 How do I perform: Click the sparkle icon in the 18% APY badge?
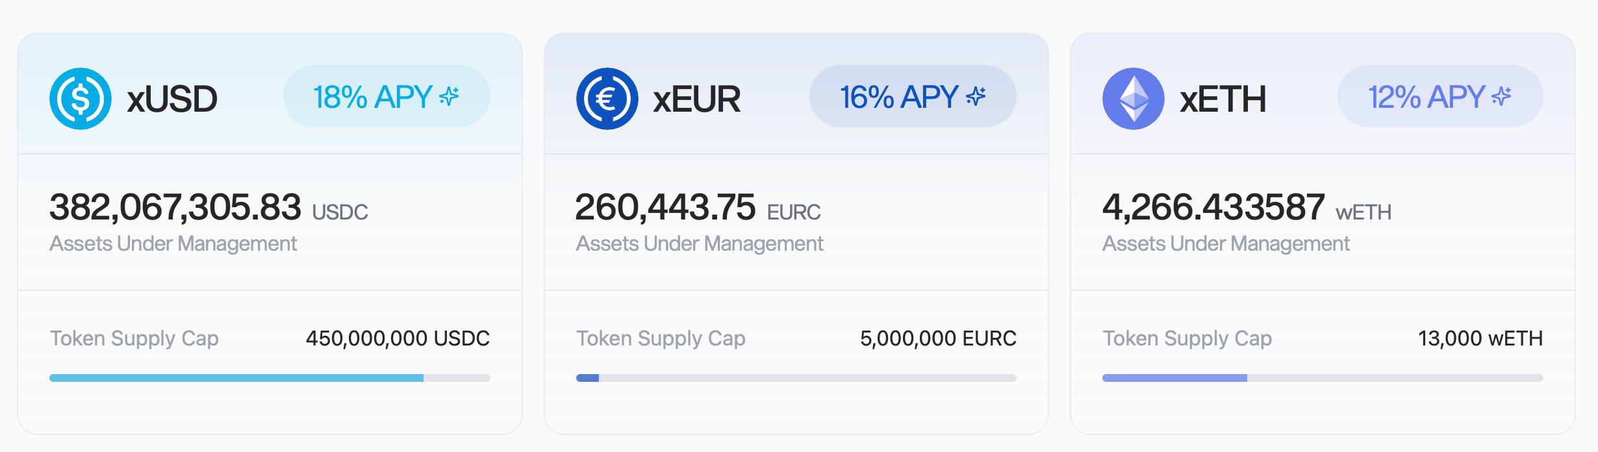click(x=450, y=96)
